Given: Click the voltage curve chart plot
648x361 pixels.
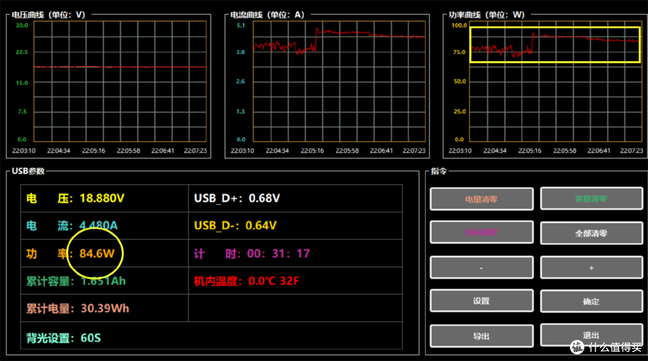Looking at the screenshot, I should [x=120, y=82].
